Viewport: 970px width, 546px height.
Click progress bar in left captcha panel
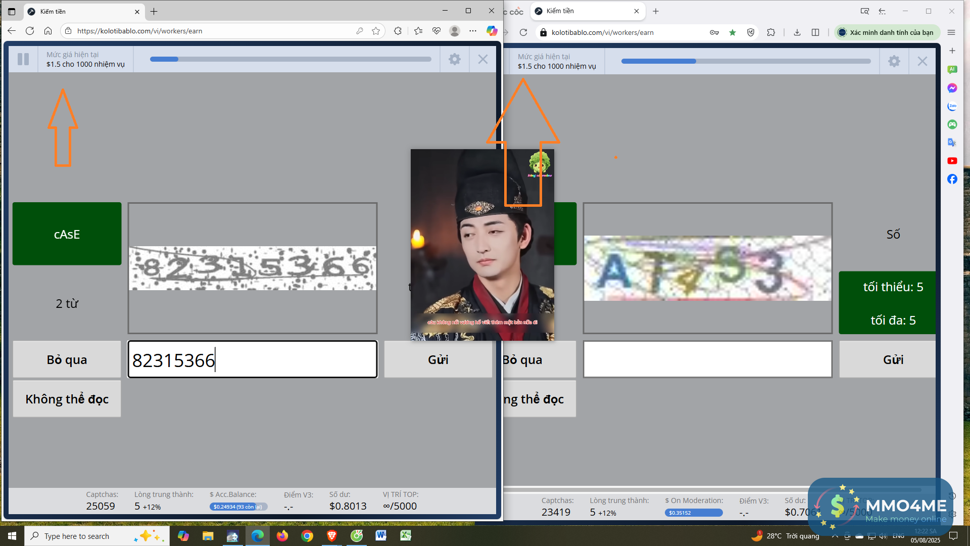pos(290,59)
